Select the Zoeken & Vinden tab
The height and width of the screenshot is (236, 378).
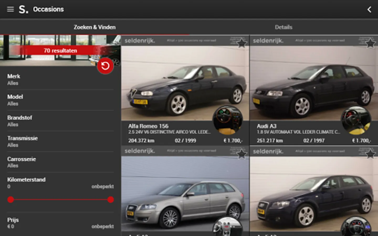[x=94, y=27]
